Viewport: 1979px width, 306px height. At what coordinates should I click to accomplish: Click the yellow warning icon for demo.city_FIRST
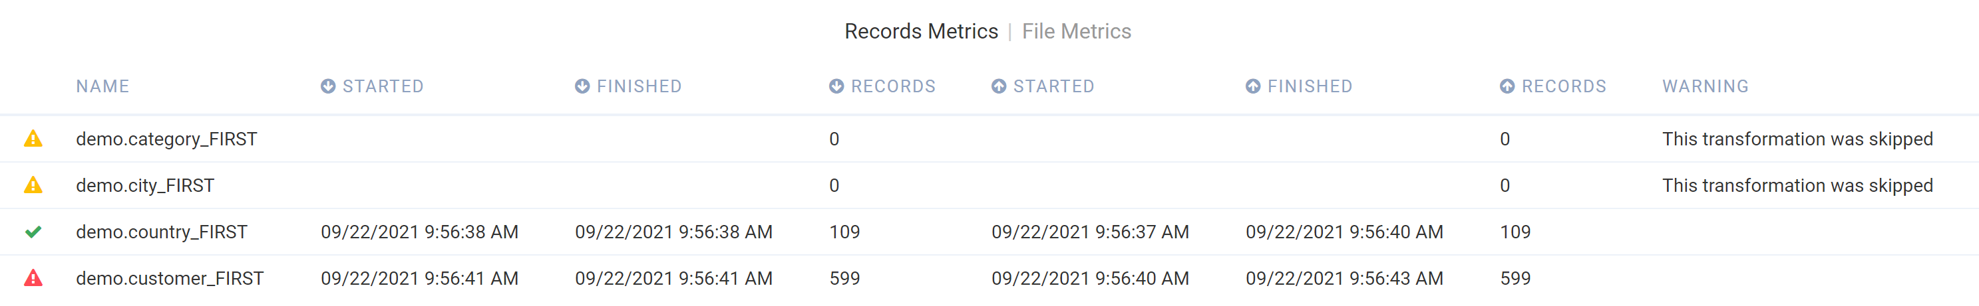pyautogui.click(x=33, y=186)
